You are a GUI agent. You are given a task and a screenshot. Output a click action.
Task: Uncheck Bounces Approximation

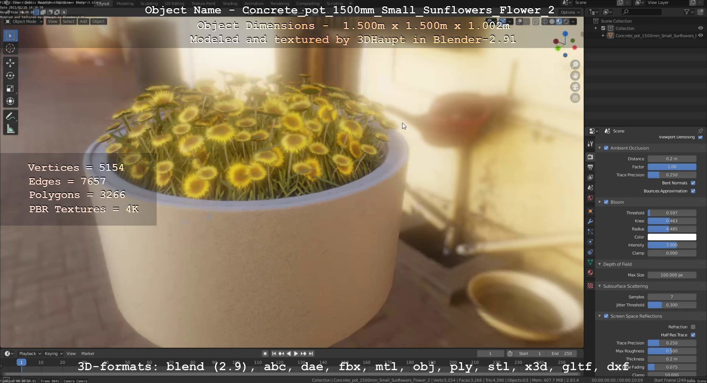pos(693,191)
